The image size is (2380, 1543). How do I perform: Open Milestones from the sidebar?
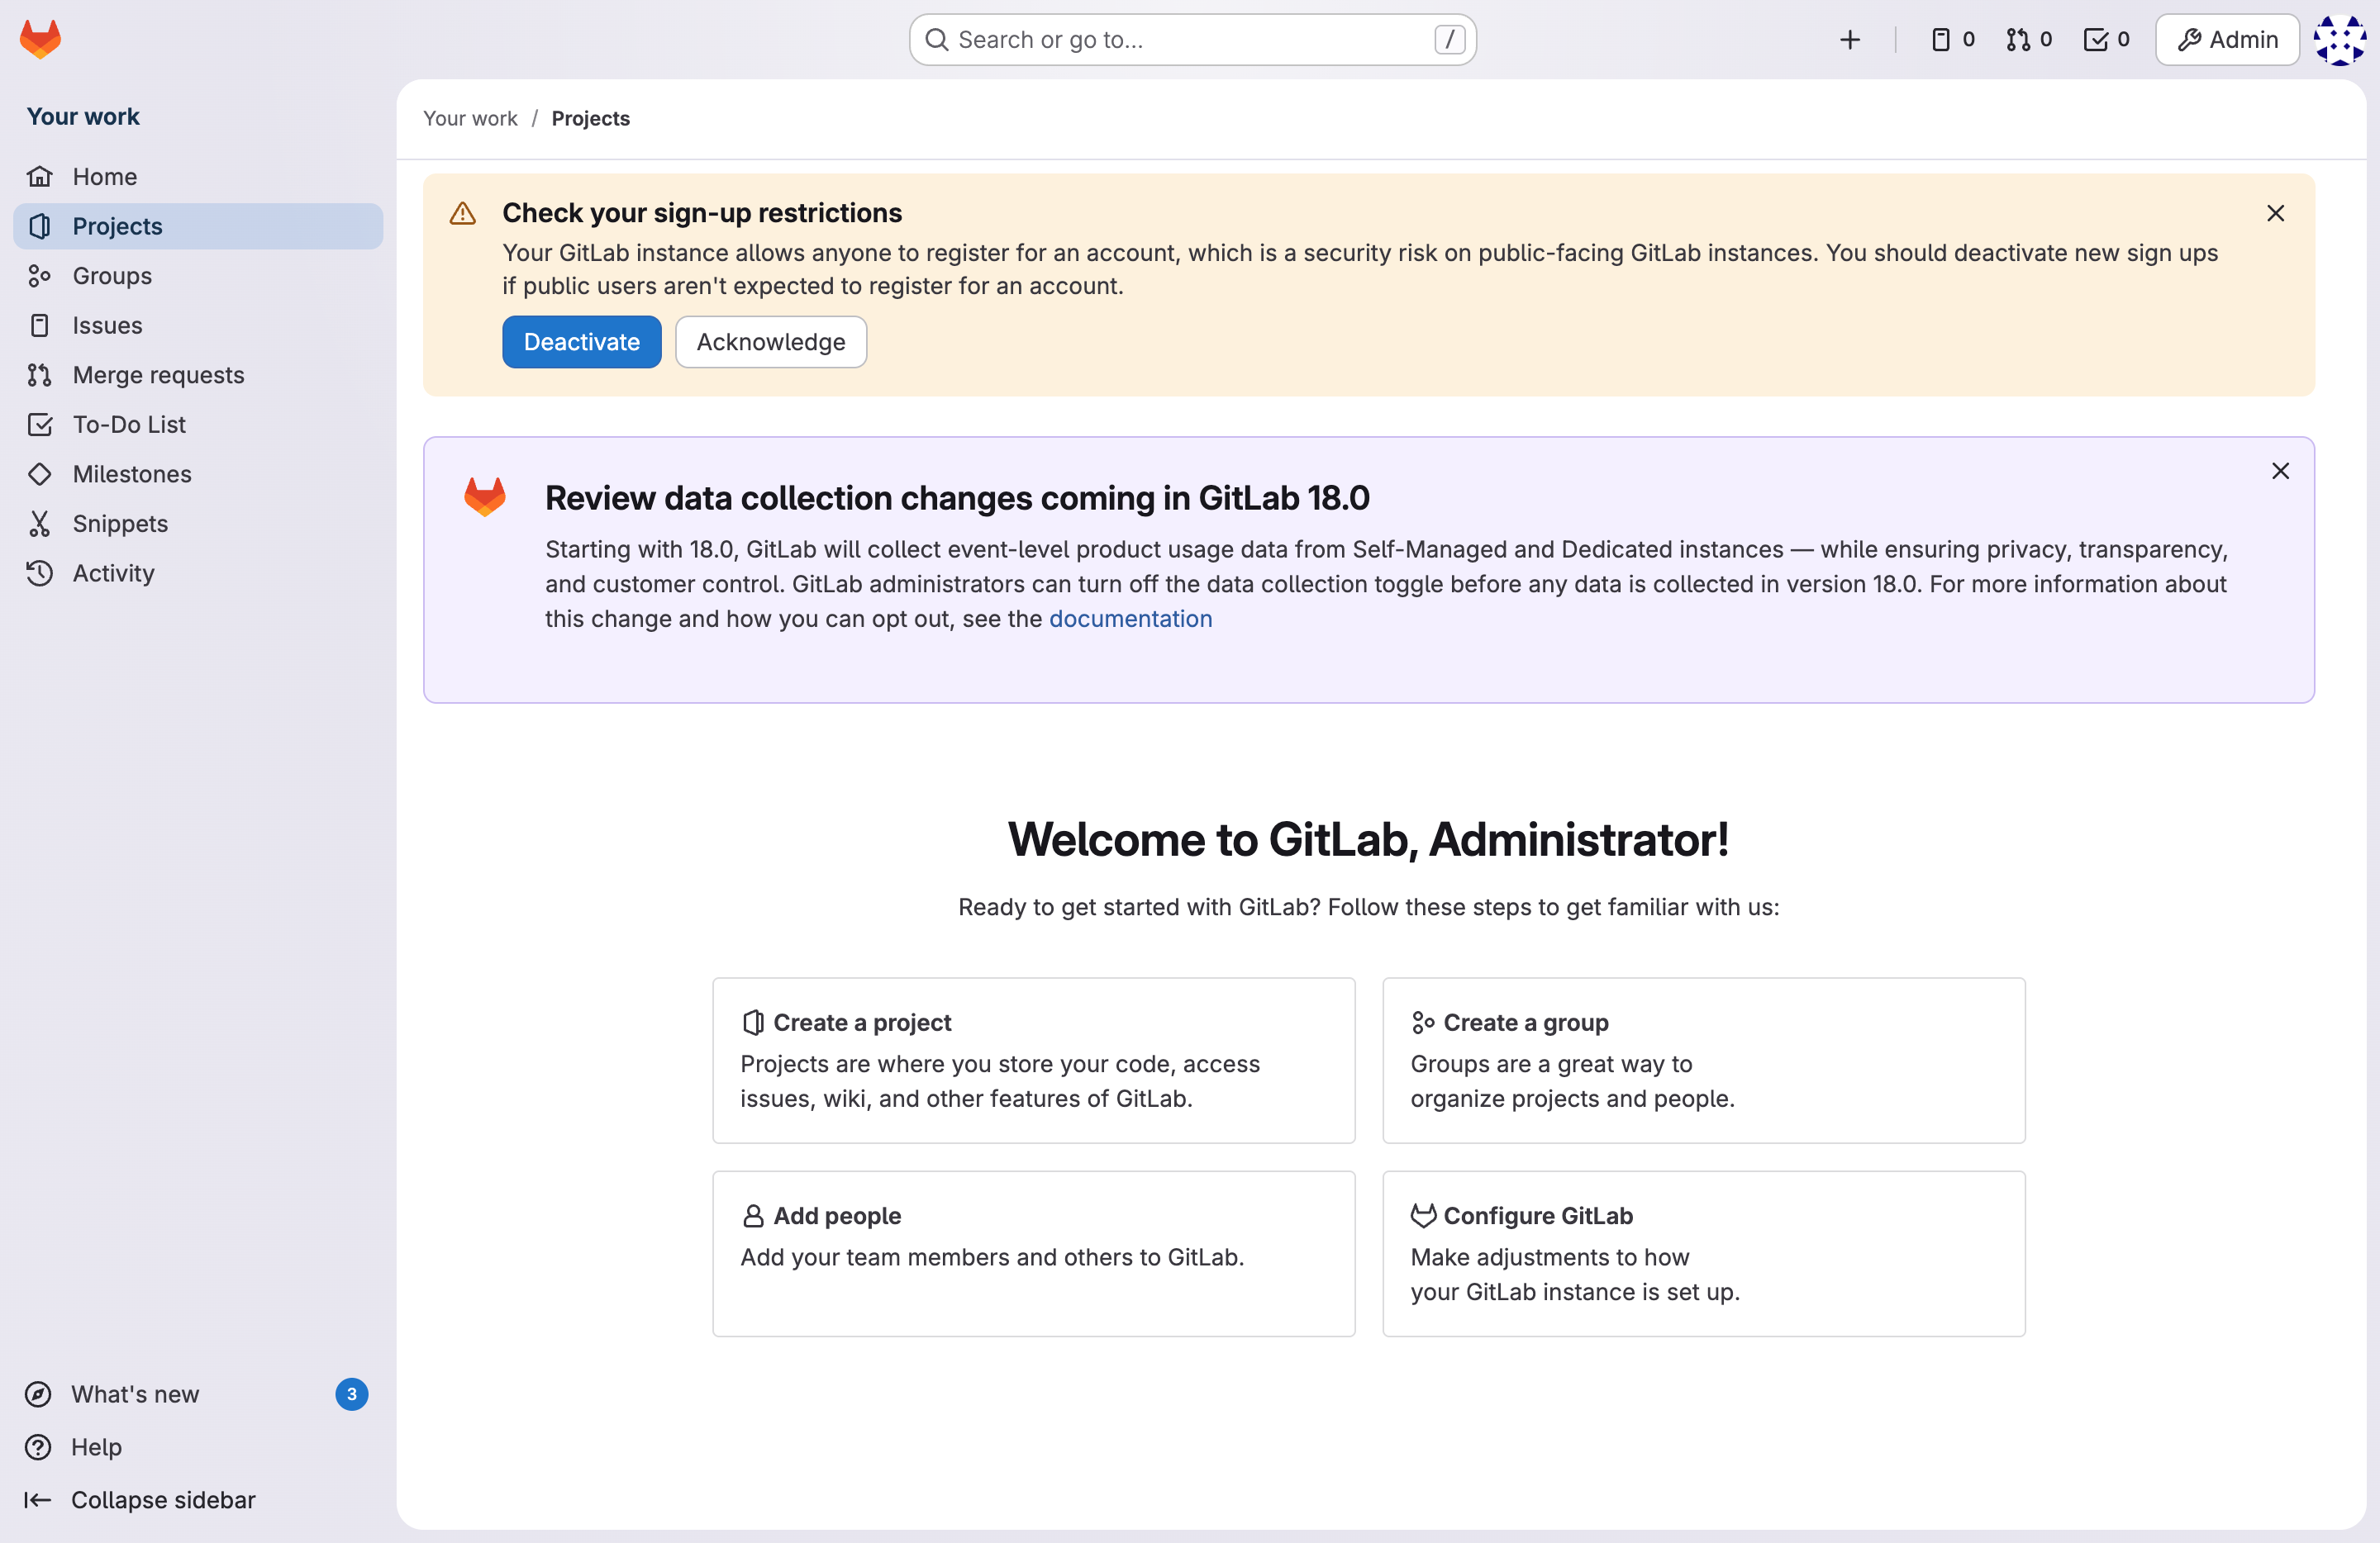point(132,473)
